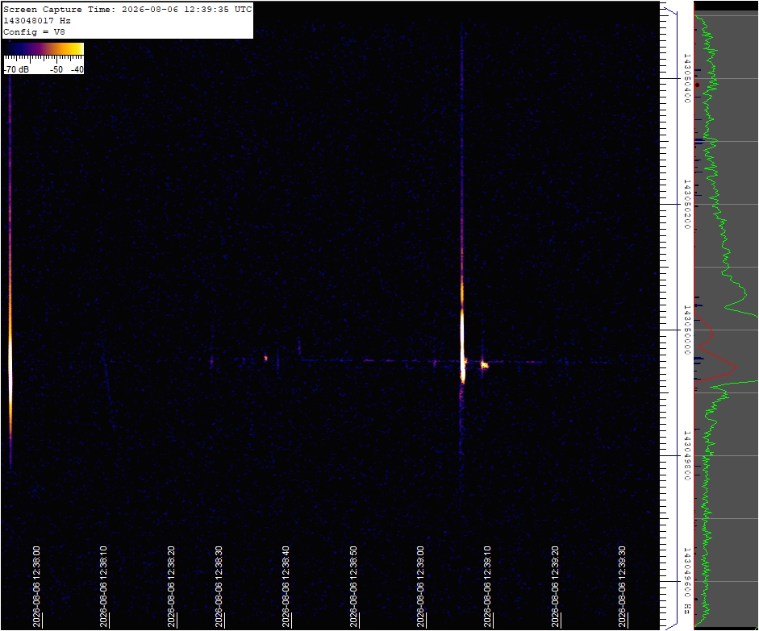The width and height of the screenshot is (759, 631).
Task: Click the red dot marker on spectrum graph
Action: 698,85
